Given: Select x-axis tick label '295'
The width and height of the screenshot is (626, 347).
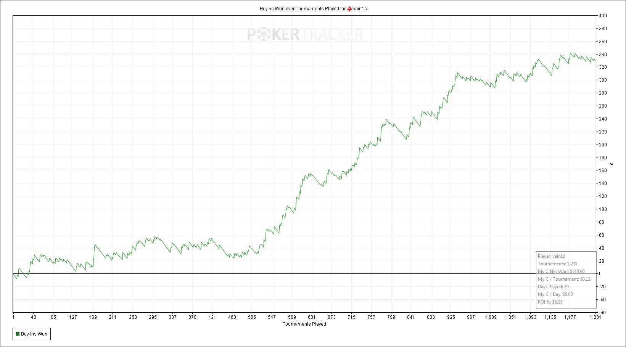Looking at the screenshot, I should (x=153, y=317).
